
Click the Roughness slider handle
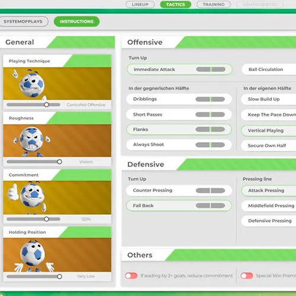coord(59,162)
